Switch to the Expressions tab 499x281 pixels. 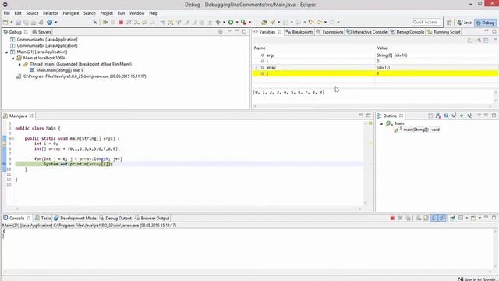[330, 32]
